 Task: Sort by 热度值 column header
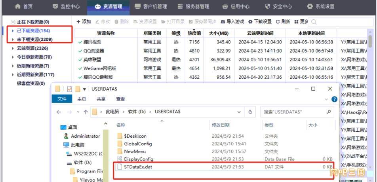pos(194,33)
